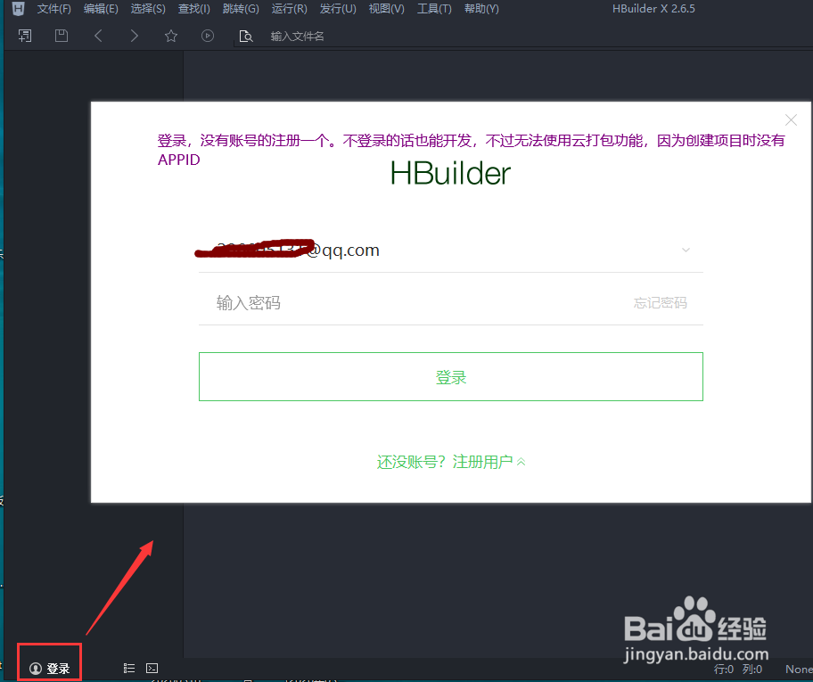This screenshot has width=813, height=682.
Task: Open the 运行(R) menu
Action: [290, 9]
